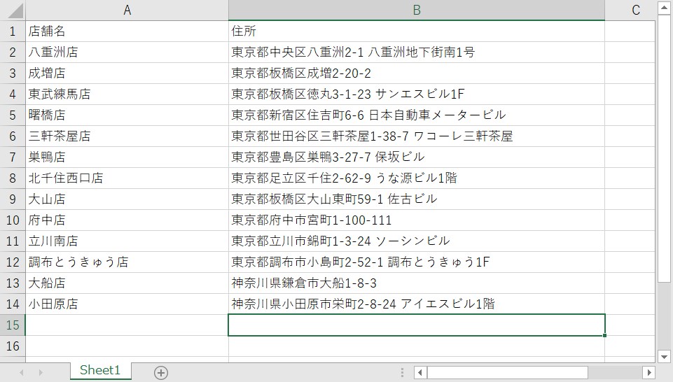The height and width of the screenshot is (382, 673).
Task: Select address 東京都板橋区成増2-20-2
Action: [416, 73]
